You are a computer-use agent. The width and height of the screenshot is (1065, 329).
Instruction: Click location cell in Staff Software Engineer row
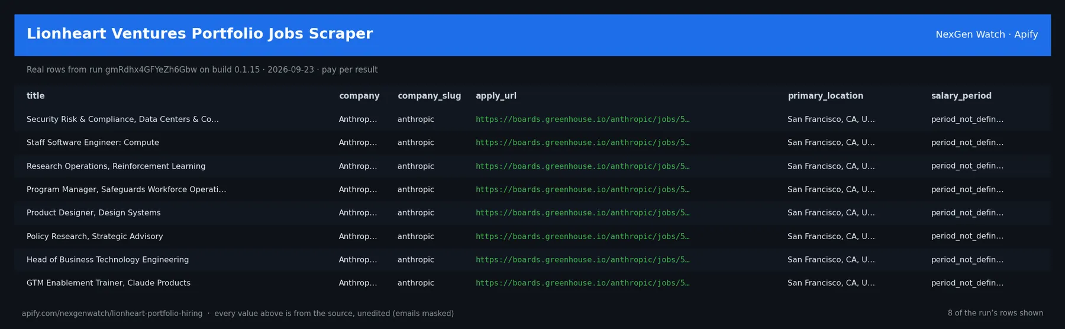click(x=831, y=143)
